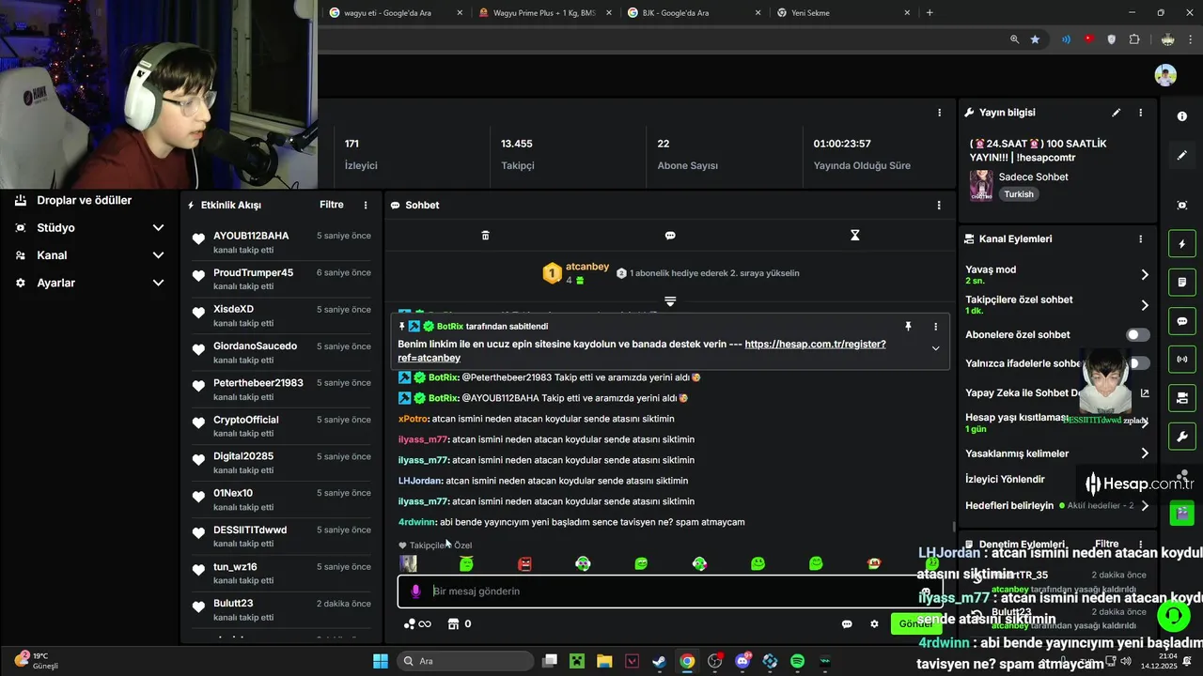Open the Chrome extensions puzzle icon
1203x676 pixels.
[x=1134, y=39]
